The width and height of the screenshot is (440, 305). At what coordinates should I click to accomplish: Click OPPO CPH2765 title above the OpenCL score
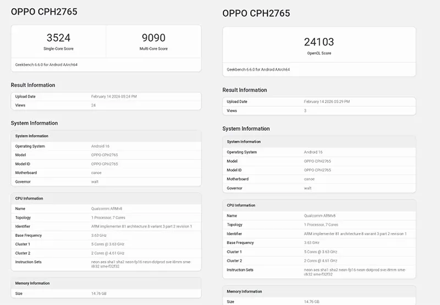click(x=256, y=13)
